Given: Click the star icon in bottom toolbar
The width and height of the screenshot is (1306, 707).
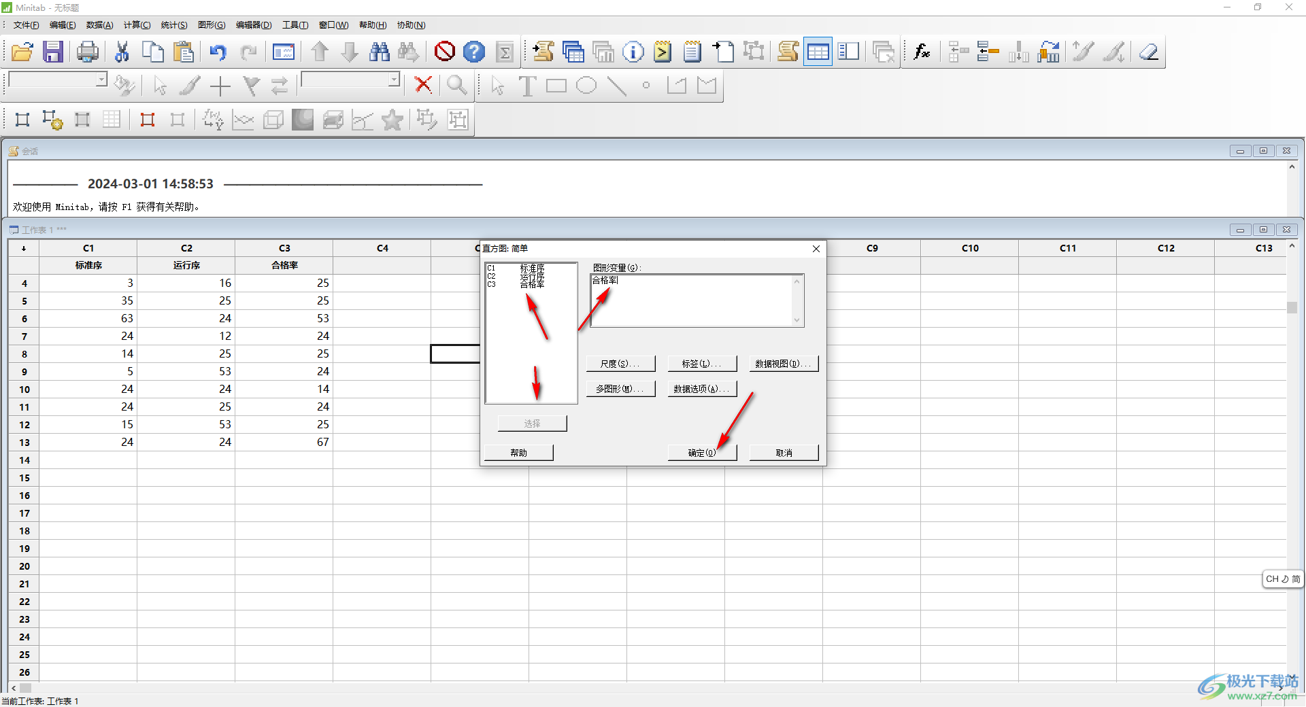Looking at the screenshot, I should (x=392, y=120).
